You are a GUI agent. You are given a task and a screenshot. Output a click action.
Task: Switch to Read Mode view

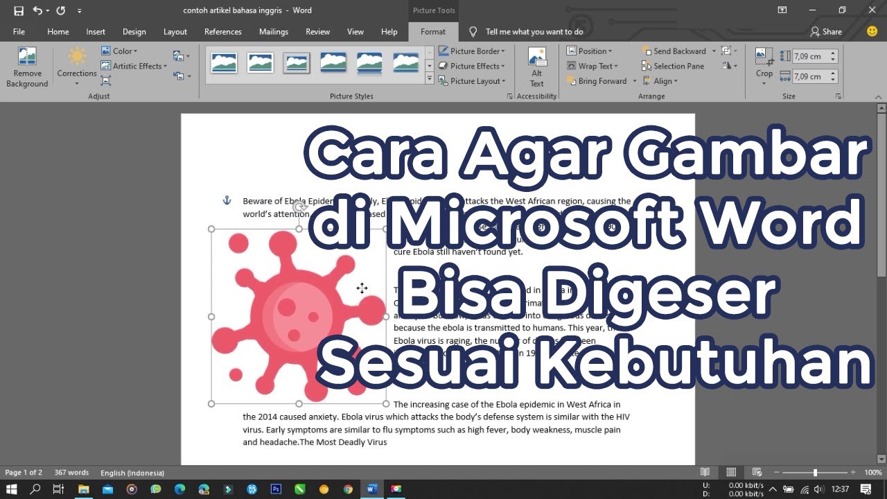pyautogui.click(x=705, y=473)
